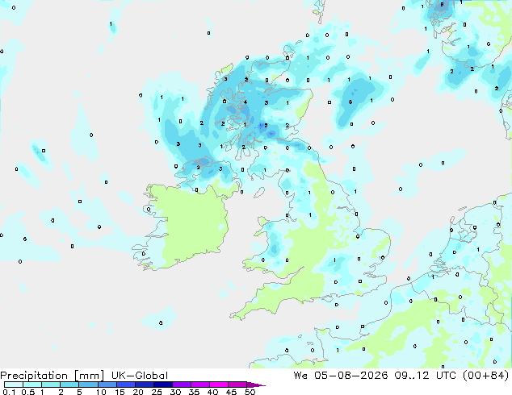Click the '20' legend scale label
512x395 pixels.
138,392
